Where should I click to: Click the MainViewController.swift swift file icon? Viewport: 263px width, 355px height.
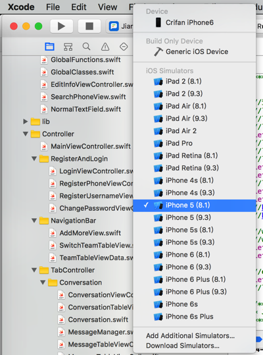click(44, 146)
